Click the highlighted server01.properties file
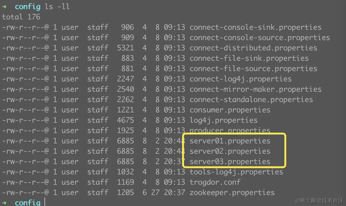346x206 pixels. (x=230, y=141)
